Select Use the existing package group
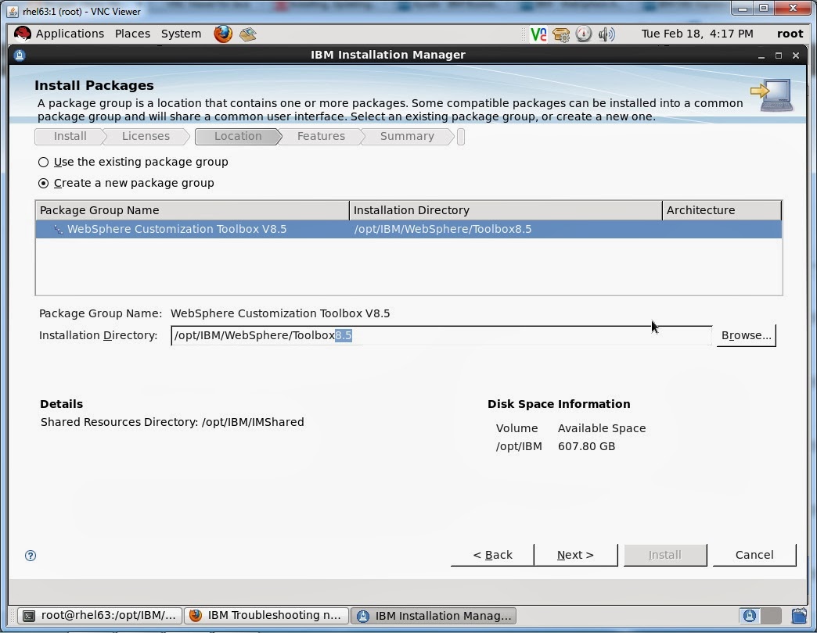 pyautogui.click(x=43, y=162)
